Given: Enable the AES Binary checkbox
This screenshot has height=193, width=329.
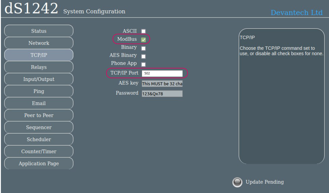Looking at the screenshot, I should click(x=144, y=56).
